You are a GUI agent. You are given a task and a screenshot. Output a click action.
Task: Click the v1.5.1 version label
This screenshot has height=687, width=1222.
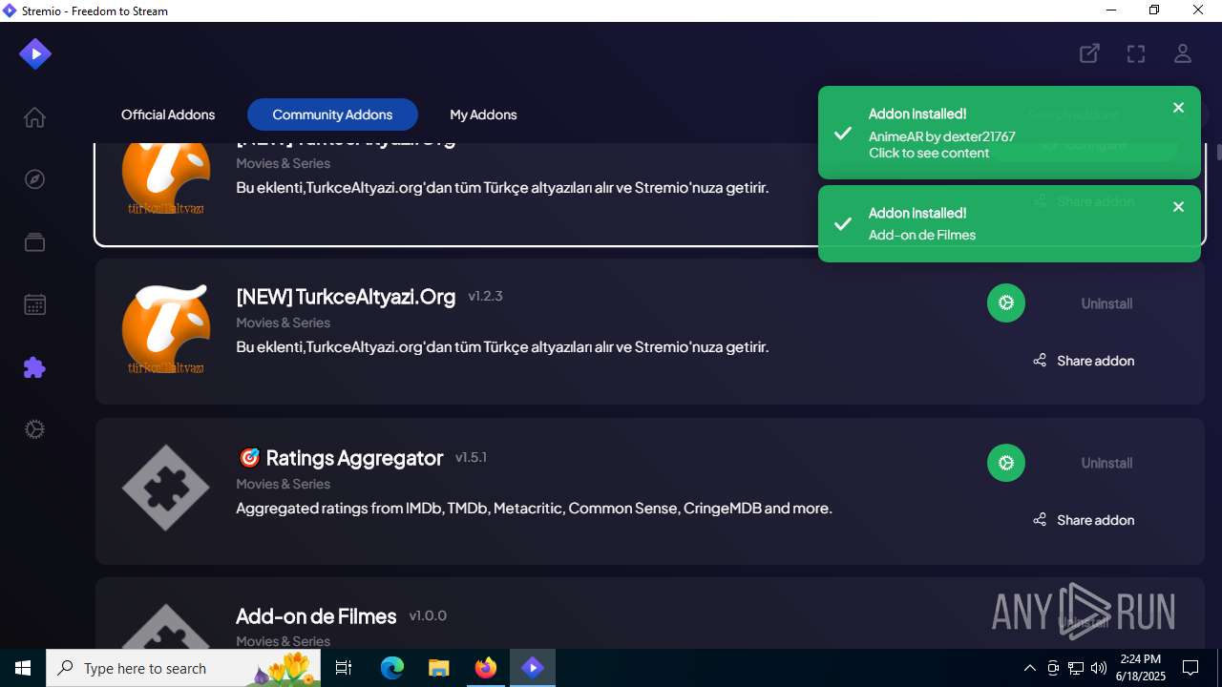471,457
